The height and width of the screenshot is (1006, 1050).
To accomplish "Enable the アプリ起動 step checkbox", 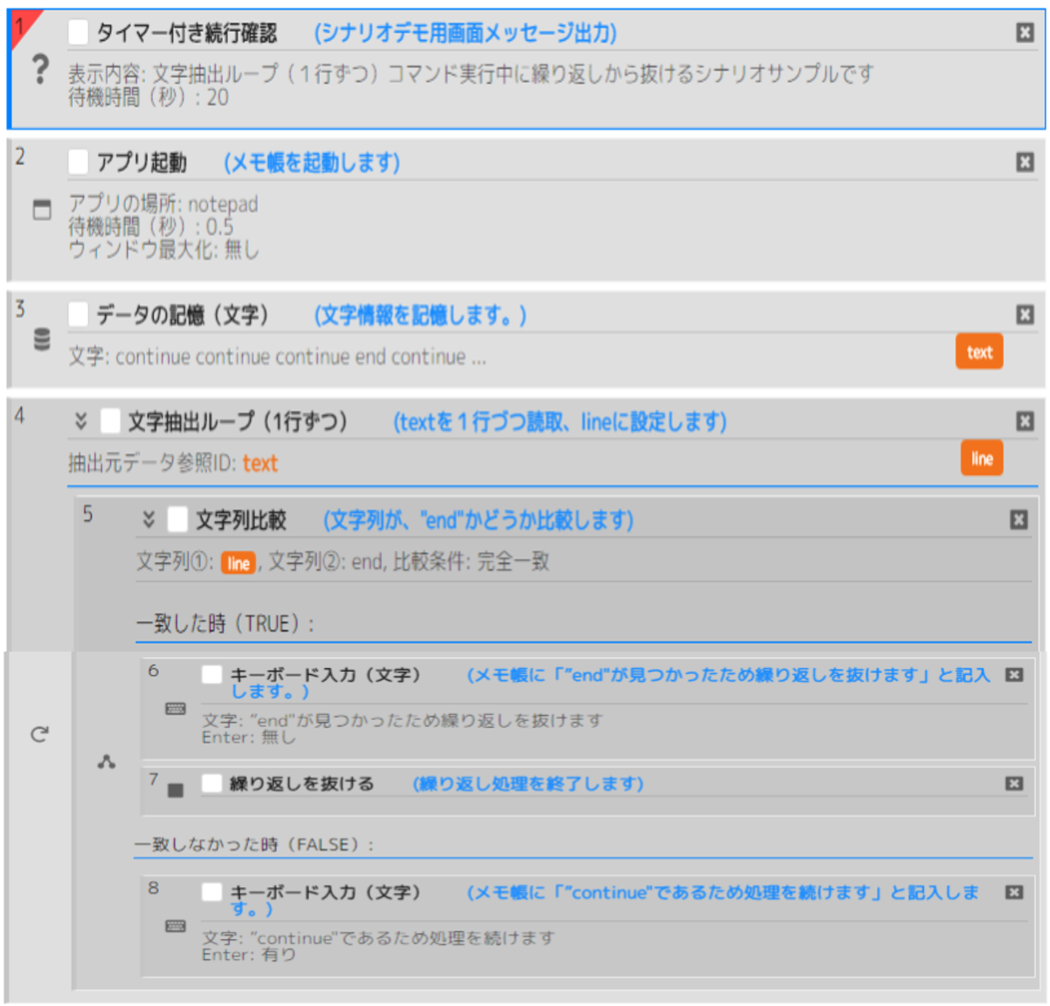I will tap(78, 162).
